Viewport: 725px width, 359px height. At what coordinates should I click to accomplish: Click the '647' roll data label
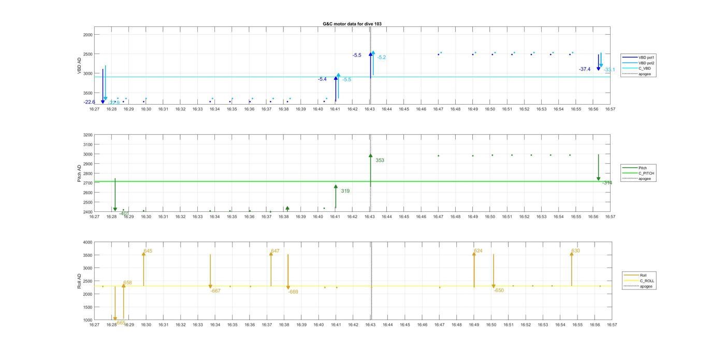point(275,251)
